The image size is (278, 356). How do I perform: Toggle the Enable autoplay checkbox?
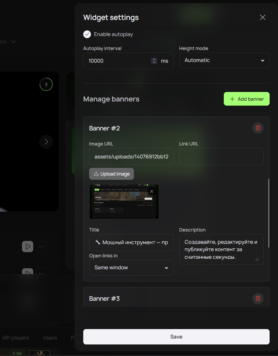point(87,34)
